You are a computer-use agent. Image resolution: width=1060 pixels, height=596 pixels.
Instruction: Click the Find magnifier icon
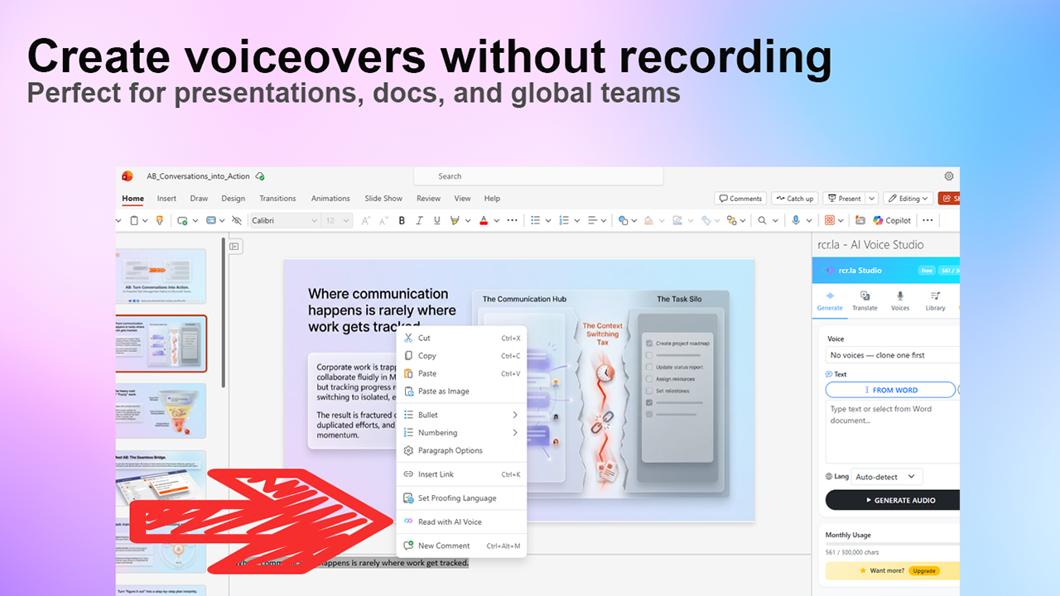(x=762, y=220)
